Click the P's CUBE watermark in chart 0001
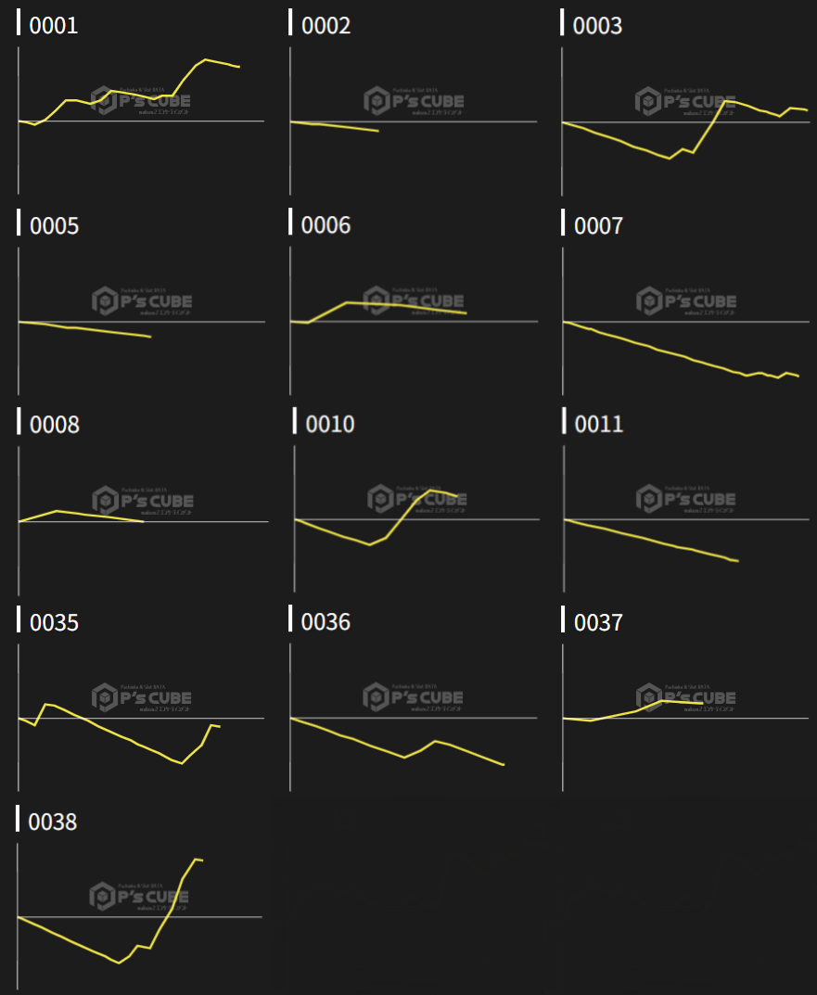Image resolution: width=817 pixels, height=995 pixels. coord(142,100)
